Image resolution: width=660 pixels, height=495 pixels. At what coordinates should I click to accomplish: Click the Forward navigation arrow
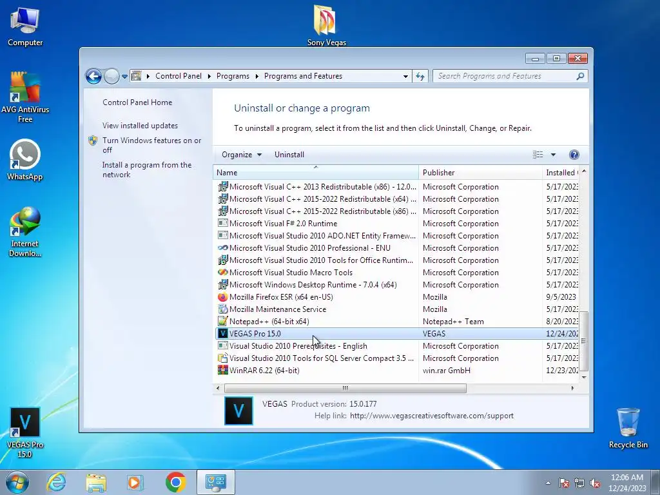112,76
